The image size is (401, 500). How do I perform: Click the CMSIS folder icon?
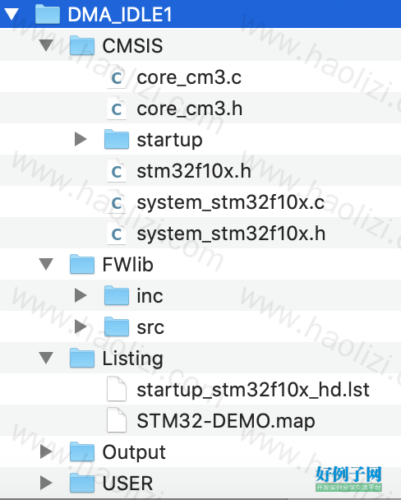pyautogui.click(x=82, y=45)
